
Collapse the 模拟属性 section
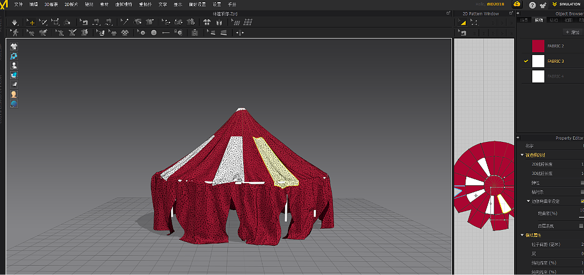[x=522, y=235]
